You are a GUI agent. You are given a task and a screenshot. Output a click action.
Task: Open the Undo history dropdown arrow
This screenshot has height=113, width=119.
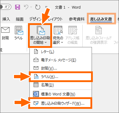pyautogui.click(x=31, y=7)
